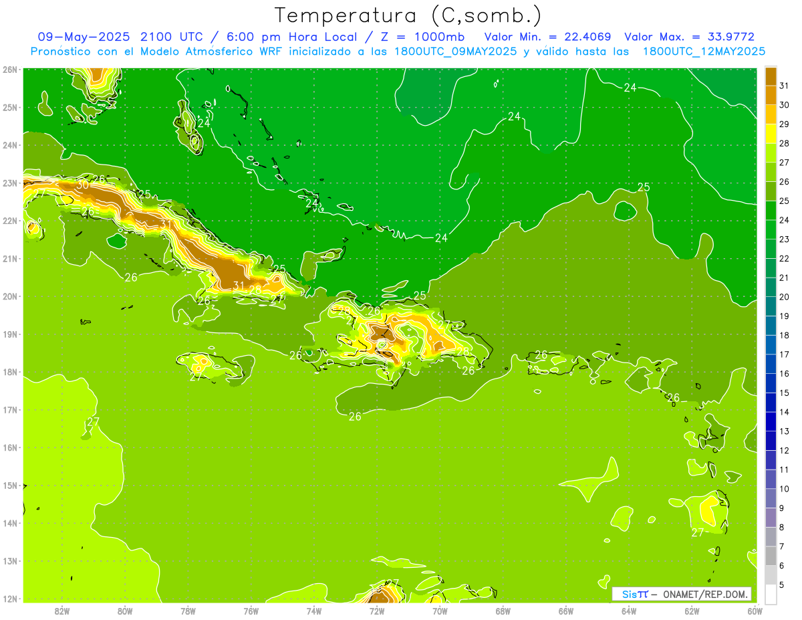Pick the orange swatch between 30 and 31
This screenshot has height=620, width=802.
(771, 95)
